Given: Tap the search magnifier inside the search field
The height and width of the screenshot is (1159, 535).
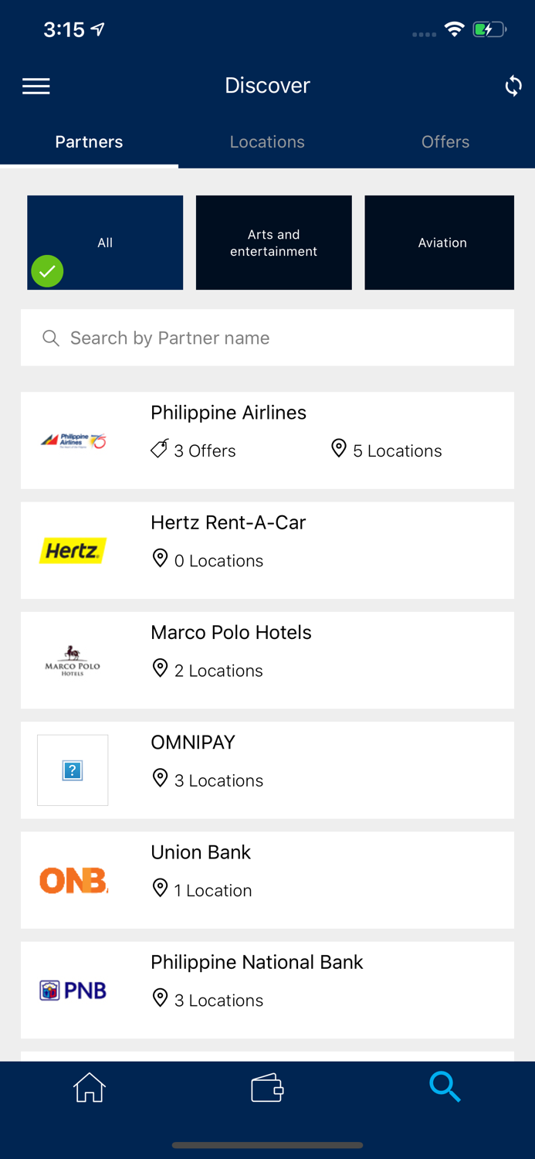Looking at the screenshot, I should coord(50,338).
